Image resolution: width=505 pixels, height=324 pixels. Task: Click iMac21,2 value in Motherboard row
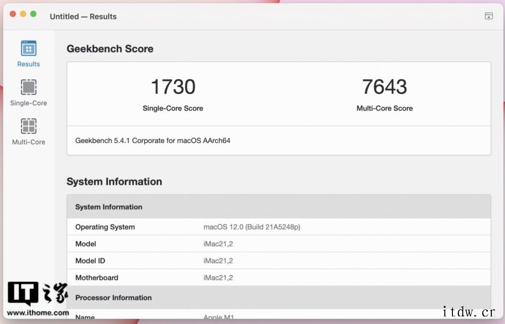pyautogui.click(x=218, y=277)
